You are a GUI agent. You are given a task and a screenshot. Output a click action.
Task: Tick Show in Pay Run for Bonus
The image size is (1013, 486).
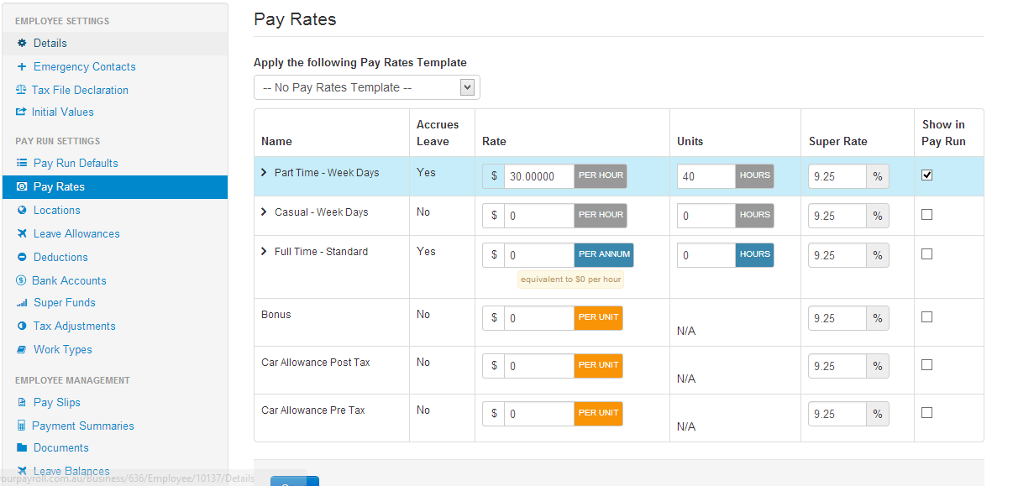click(x=926, y=317)
